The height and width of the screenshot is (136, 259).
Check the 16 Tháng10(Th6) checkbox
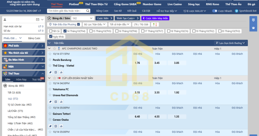(x=117, y=31)
